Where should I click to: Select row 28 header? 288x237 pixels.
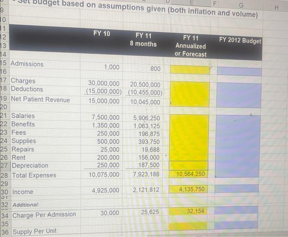(4, 175)
